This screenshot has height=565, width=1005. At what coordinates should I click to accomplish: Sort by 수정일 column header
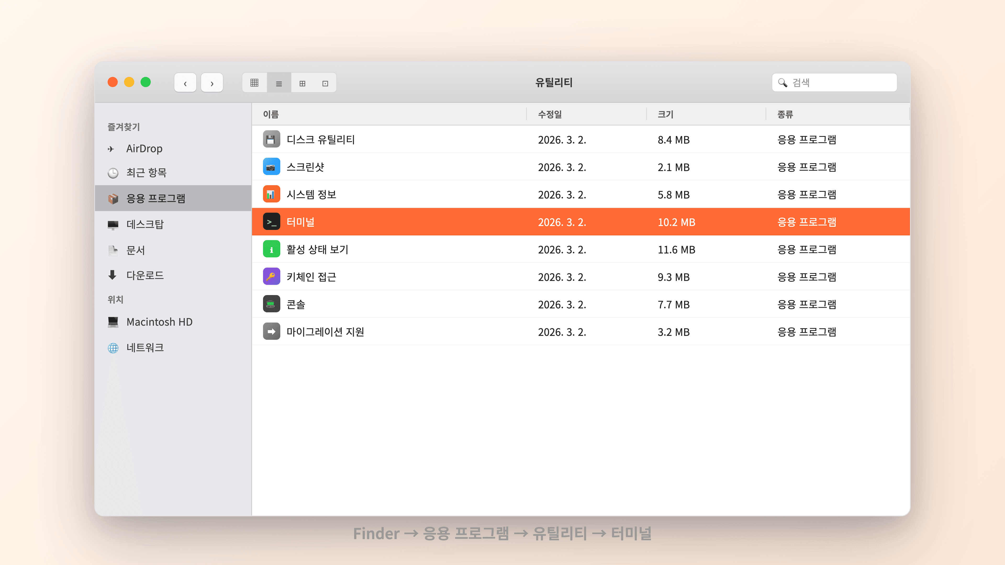[x=550, y=114]
